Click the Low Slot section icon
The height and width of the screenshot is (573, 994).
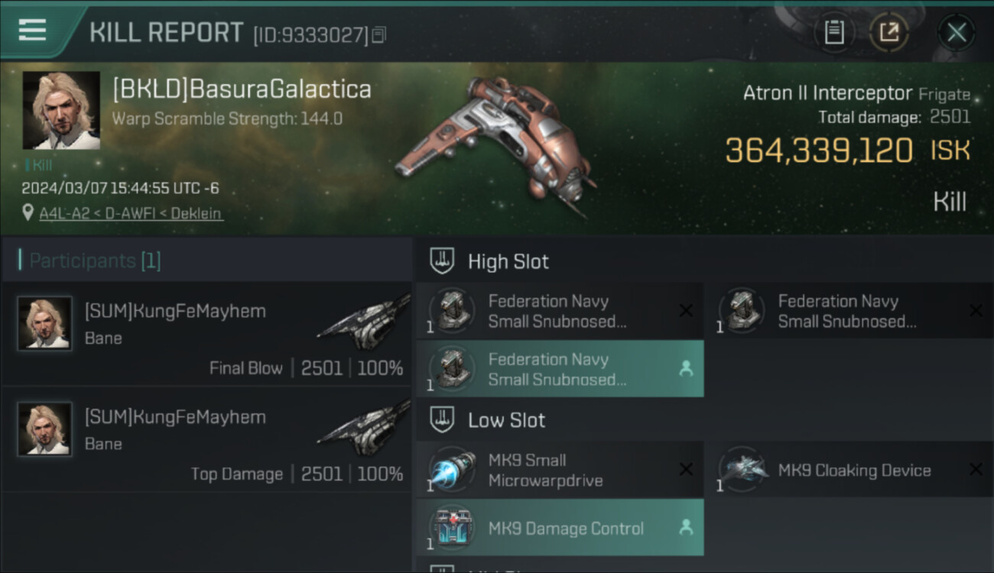441,420
